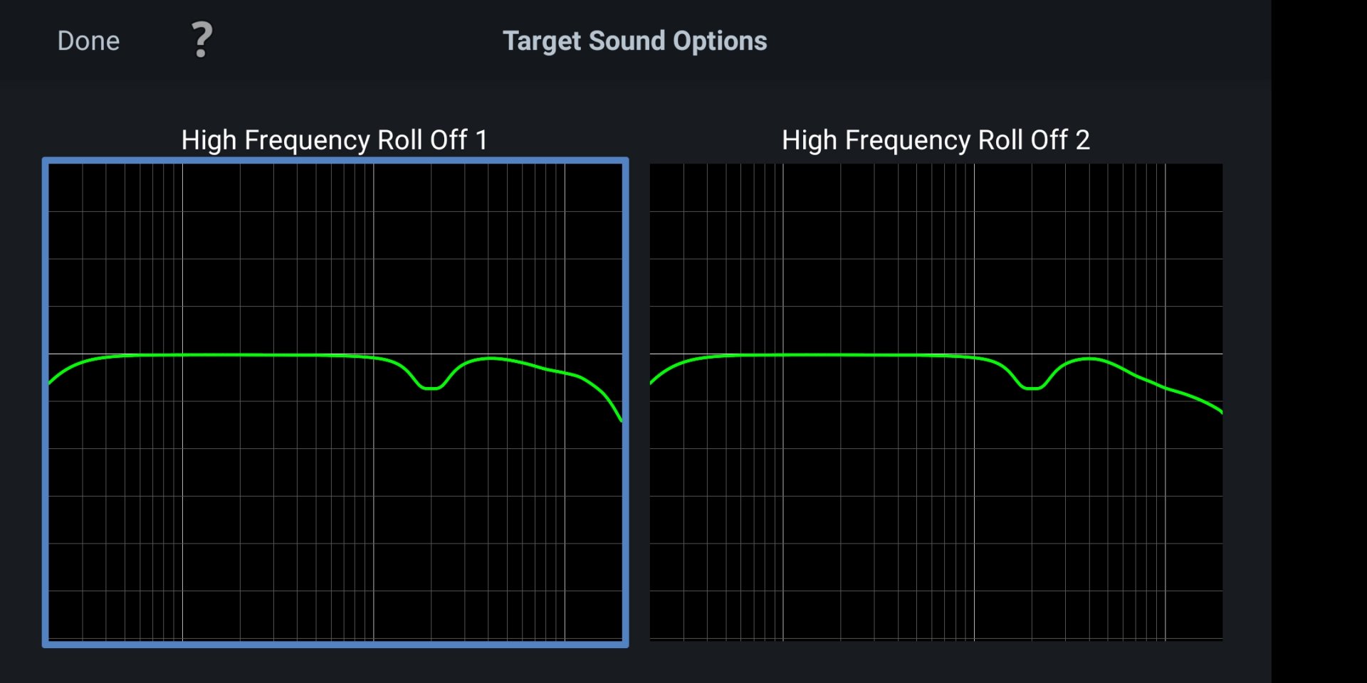Click the "High Frequency Roll Off 1" label
This screenshot has height=683, width=1367.
pyautogui.click(x=335, y=140)
